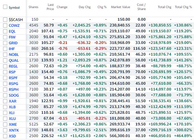Select the $$CASH row checkbox
This screenshot has height=140, width=194.
click(x=5, y=20)
